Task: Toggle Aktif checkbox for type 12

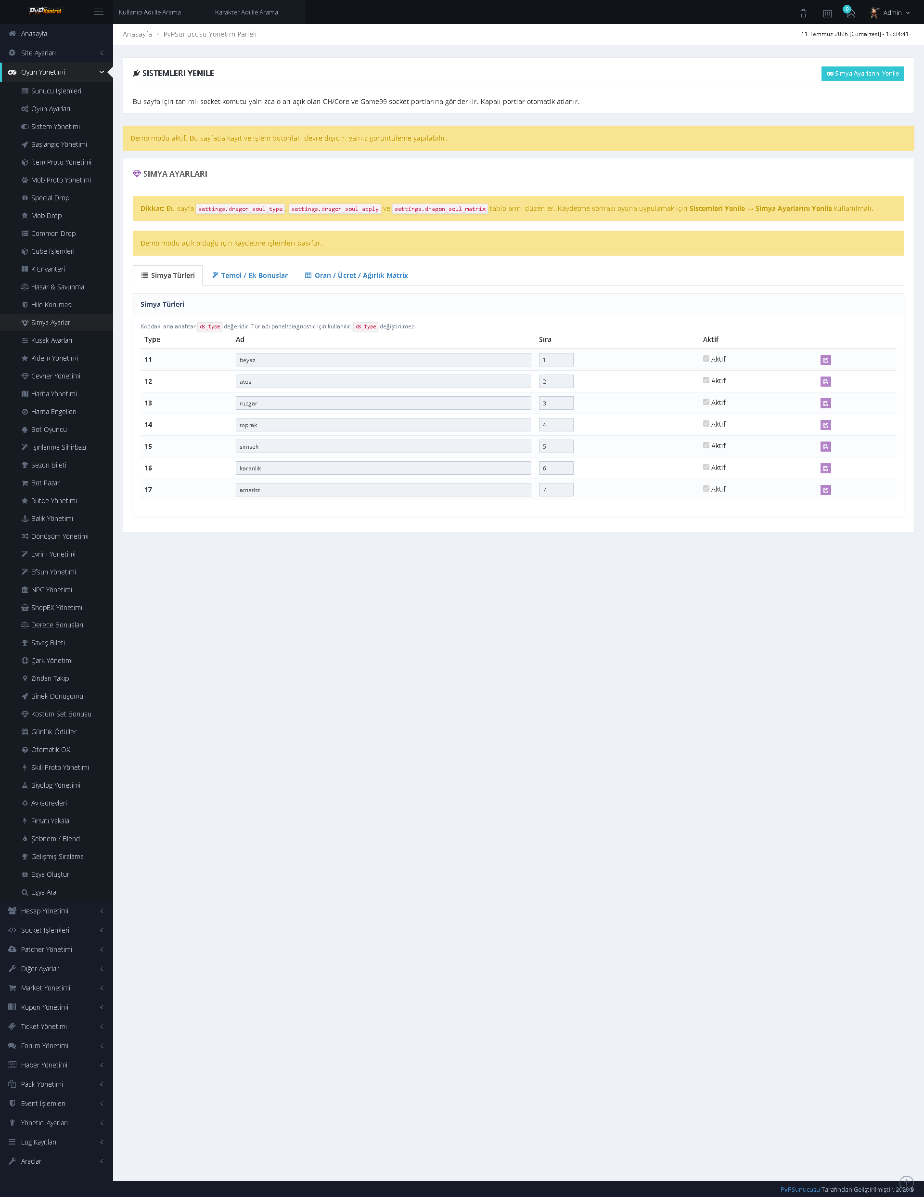Action: coord(706,380)
